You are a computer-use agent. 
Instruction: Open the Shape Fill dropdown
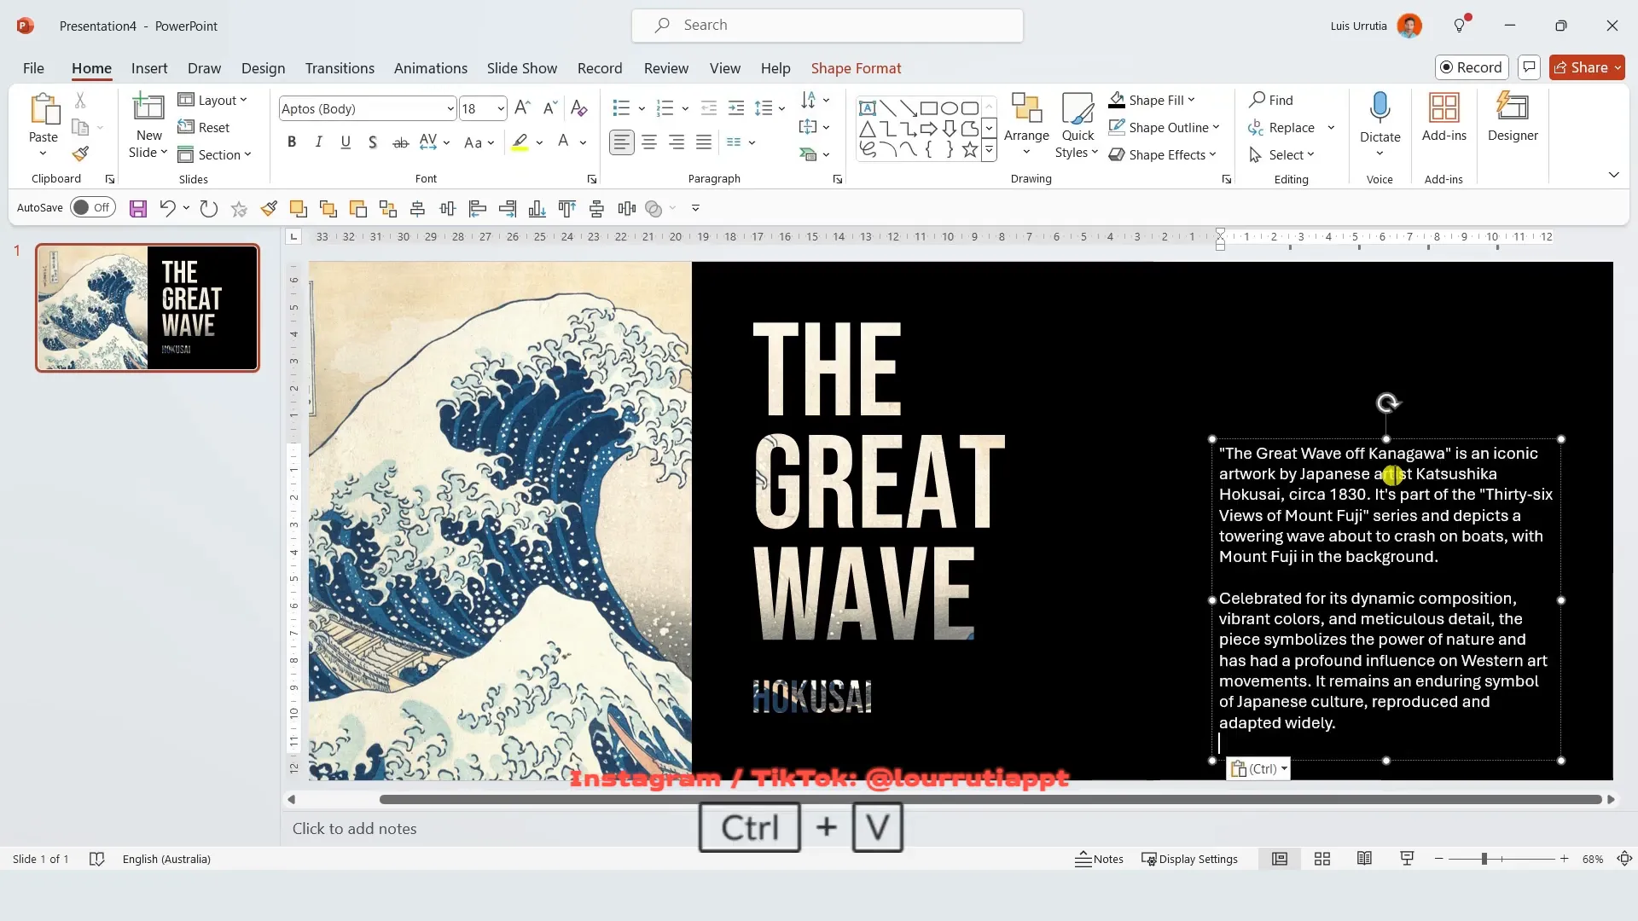pos(1152,100)
